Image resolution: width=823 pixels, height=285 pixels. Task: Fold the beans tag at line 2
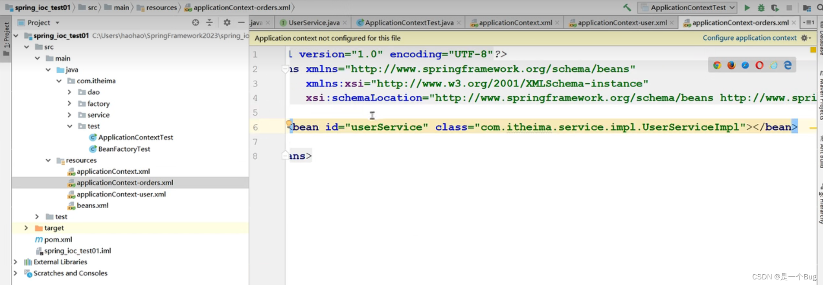click(285, 69)
